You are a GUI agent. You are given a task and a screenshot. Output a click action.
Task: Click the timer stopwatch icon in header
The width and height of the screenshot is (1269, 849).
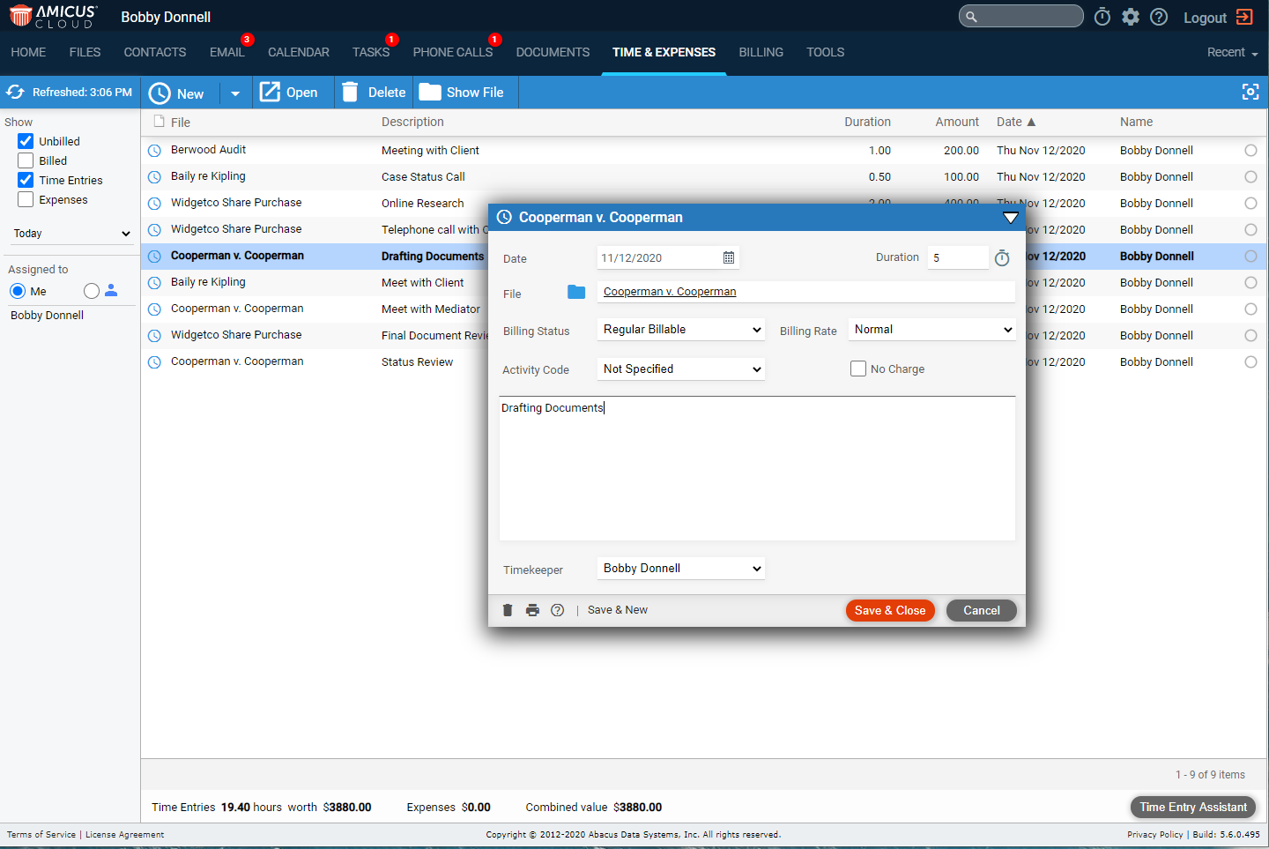pyautogui.click(x=1102, y=17)
